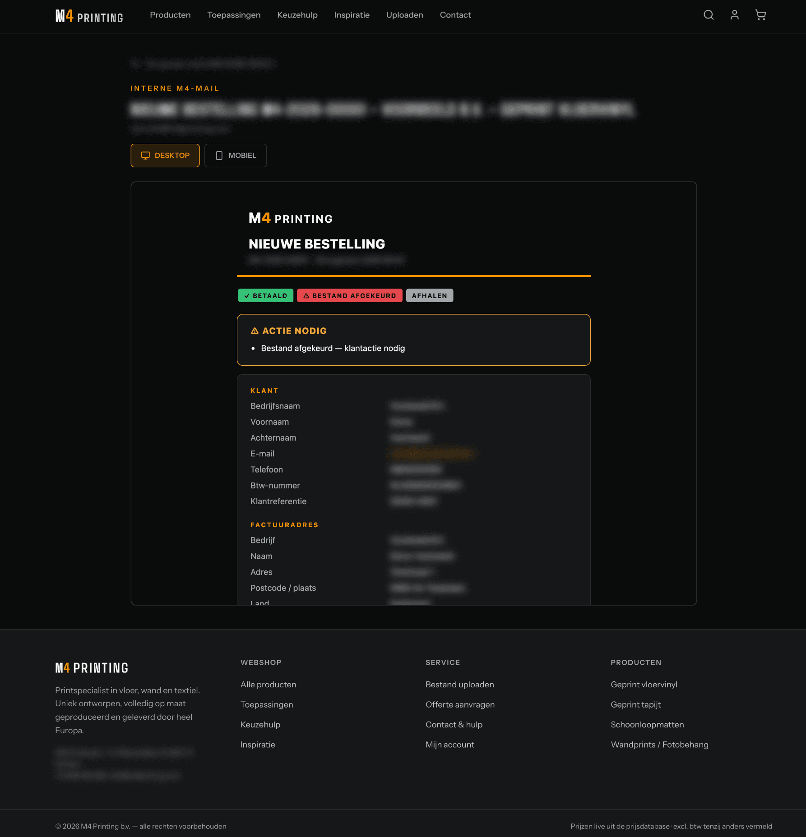Click the Voornaam label

coord(270,422)
